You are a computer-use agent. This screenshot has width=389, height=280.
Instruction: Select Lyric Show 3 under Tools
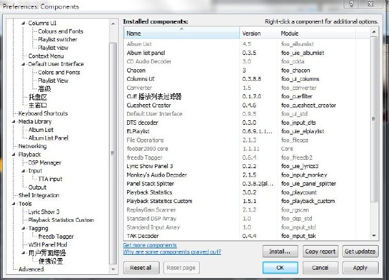pos(44,212)
